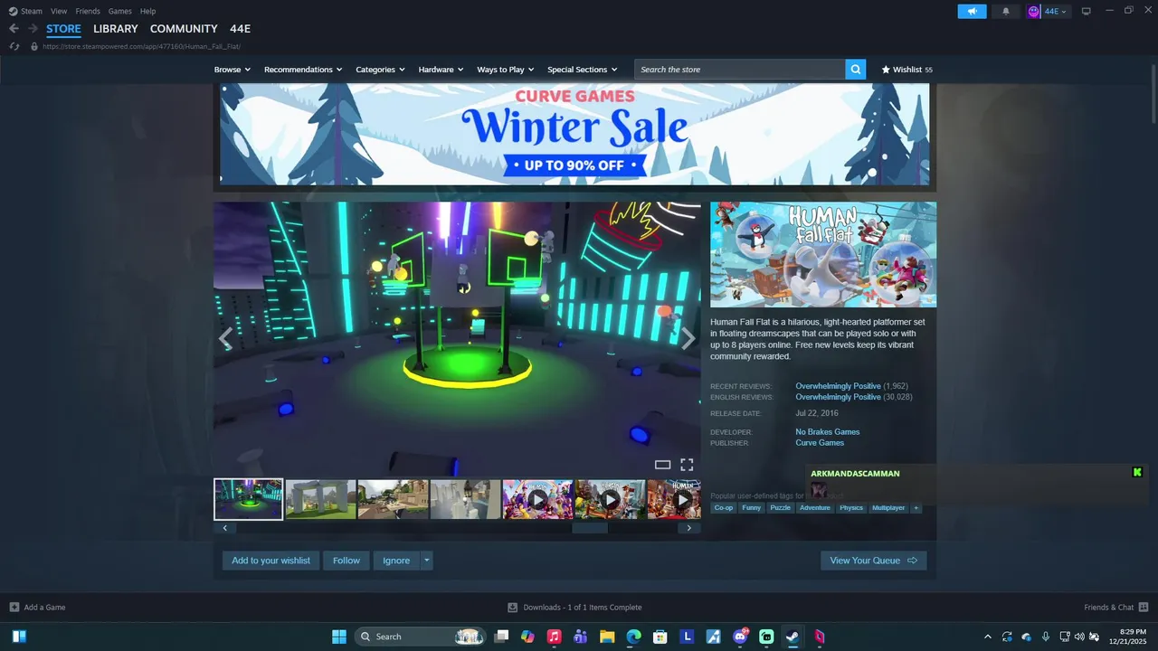Open the 44E account dropdown

(1056, 12)
